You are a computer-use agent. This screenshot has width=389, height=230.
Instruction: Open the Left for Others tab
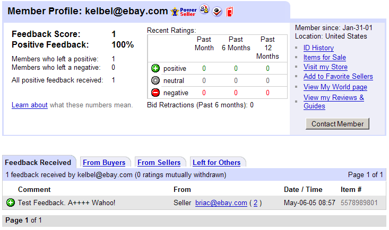(x=217, y=162)
